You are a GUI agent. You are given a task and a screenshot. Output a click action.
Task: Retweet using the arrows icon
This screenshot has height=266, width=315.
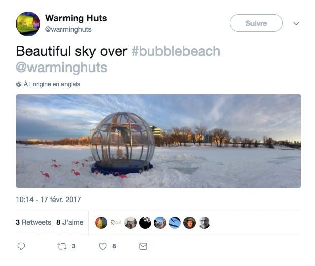(x=62, y=246)
